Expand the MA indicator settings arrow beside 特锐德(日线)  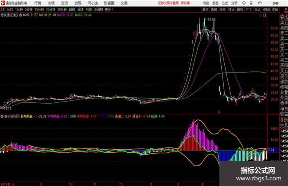(20, 15)
